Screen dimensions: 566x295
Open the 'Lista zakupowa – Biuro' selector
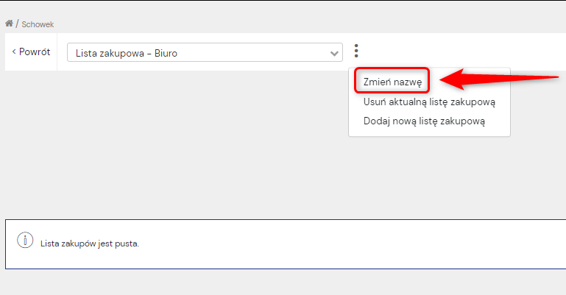click(205, 53)
